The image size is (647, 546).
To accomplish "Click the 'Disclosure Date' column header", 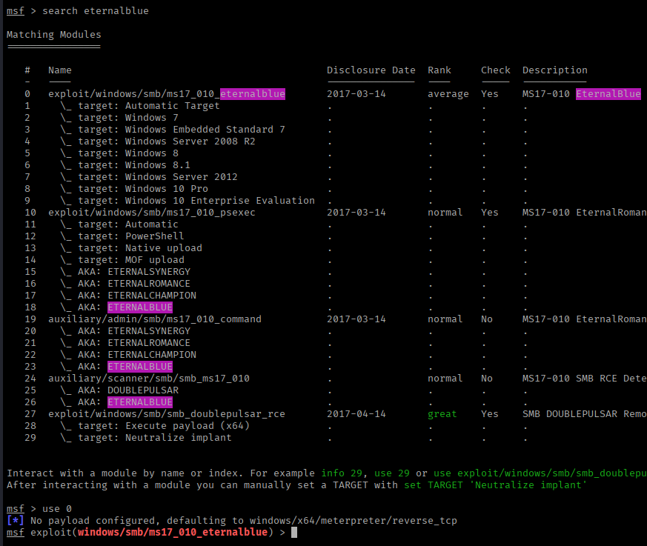I will [x=371, y=70].
